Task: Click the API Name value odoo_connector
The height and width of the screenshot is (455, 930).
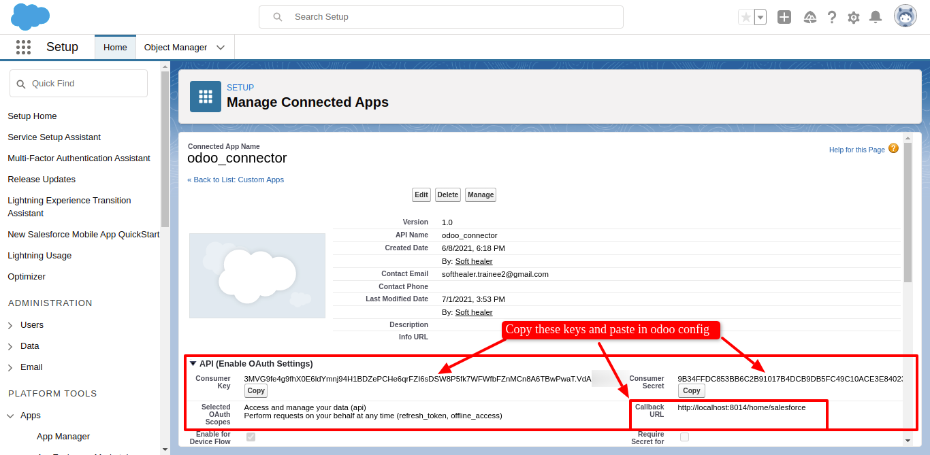Action: pyautogui.click(x=470, y=235)
